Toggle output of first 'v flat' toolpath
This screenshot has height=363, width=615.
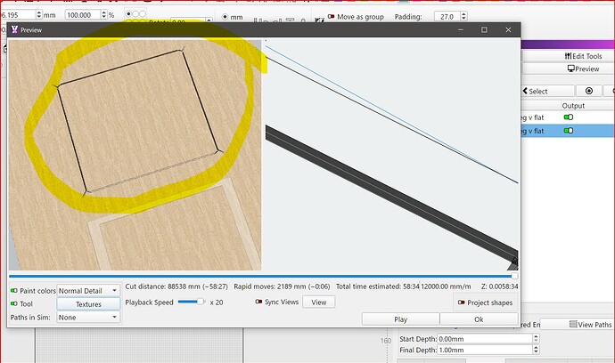coord(569,117)
